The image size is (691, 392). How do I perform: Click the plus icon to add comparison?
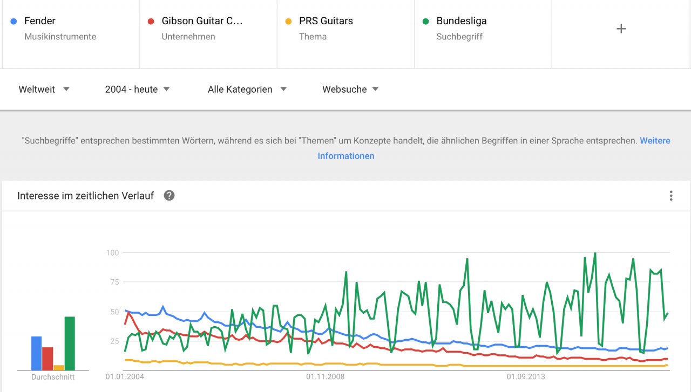[x=621, y=29]
